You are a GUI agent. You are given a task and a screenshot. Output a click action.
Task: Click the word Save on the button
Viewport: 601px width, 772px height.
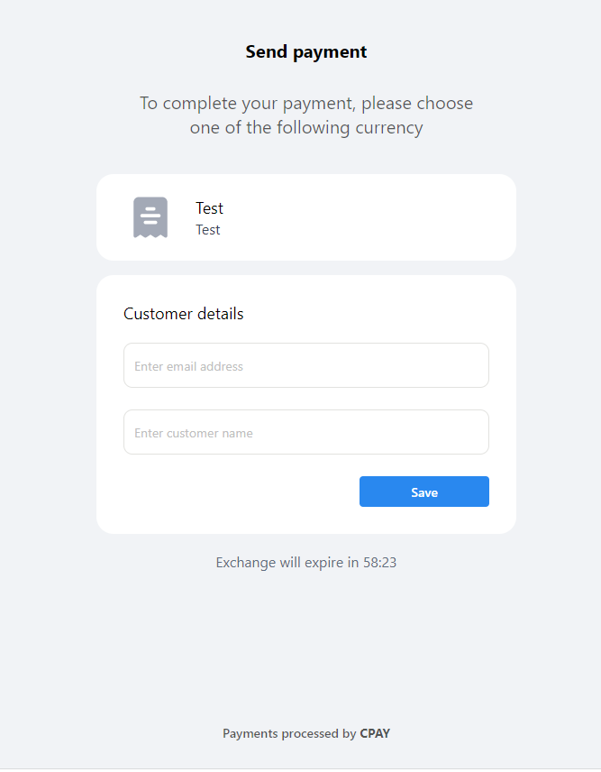point(424,492)
